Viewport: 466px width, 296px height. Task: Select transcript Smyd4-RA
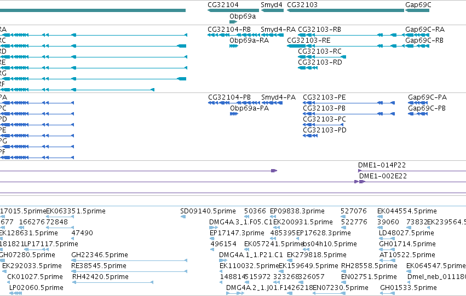coord(272,35)
